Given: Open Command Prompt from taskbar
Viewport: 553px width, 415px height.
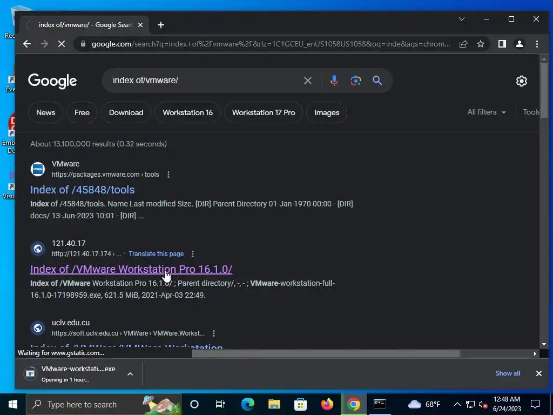Looking at the screenshot, I should click(x=380, y=404).
